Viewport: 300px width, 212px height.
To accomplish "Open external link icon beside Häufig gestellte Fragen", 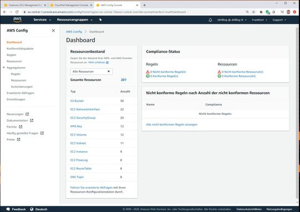I will pos(42,133).
